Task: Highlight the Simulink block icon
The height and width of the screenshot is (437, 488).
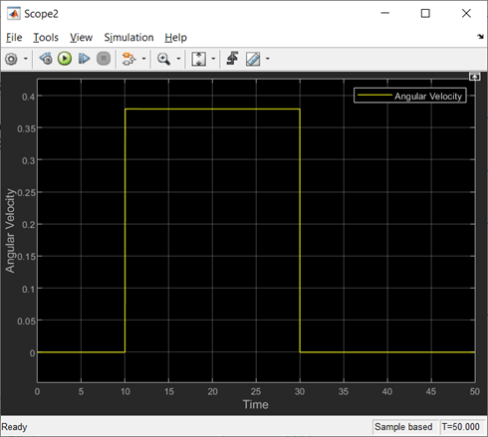Action: (128, 59)
